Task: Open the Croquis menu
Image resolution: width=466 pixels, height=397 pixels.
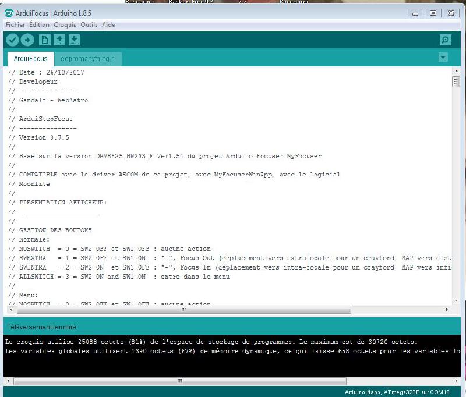Action: [65, 24]
